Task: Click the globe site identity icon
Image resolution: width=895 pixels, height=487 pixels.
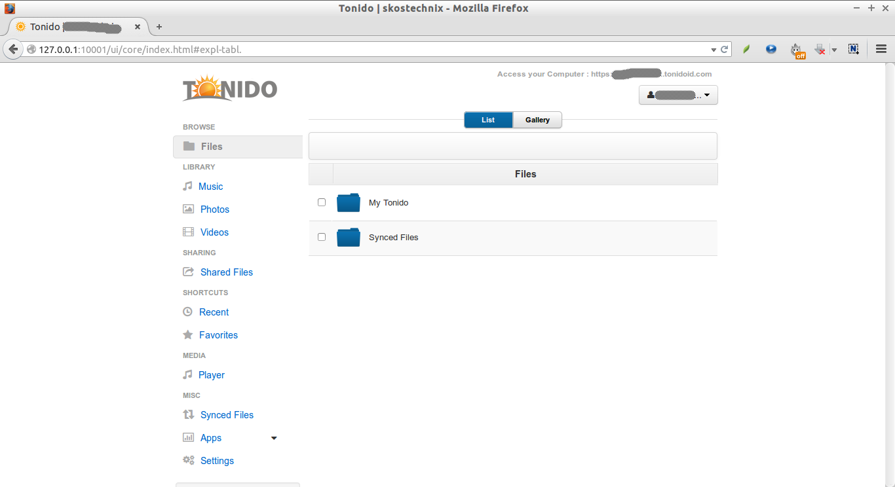Action: click(31, 49)
